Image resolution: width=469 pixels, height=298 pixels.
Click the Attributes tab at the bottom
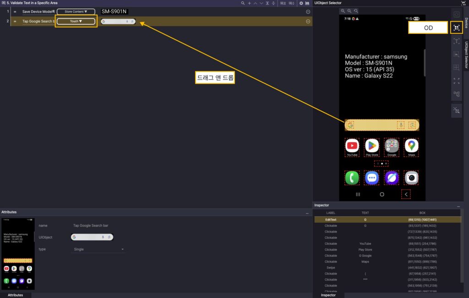(x=15, y=295)
